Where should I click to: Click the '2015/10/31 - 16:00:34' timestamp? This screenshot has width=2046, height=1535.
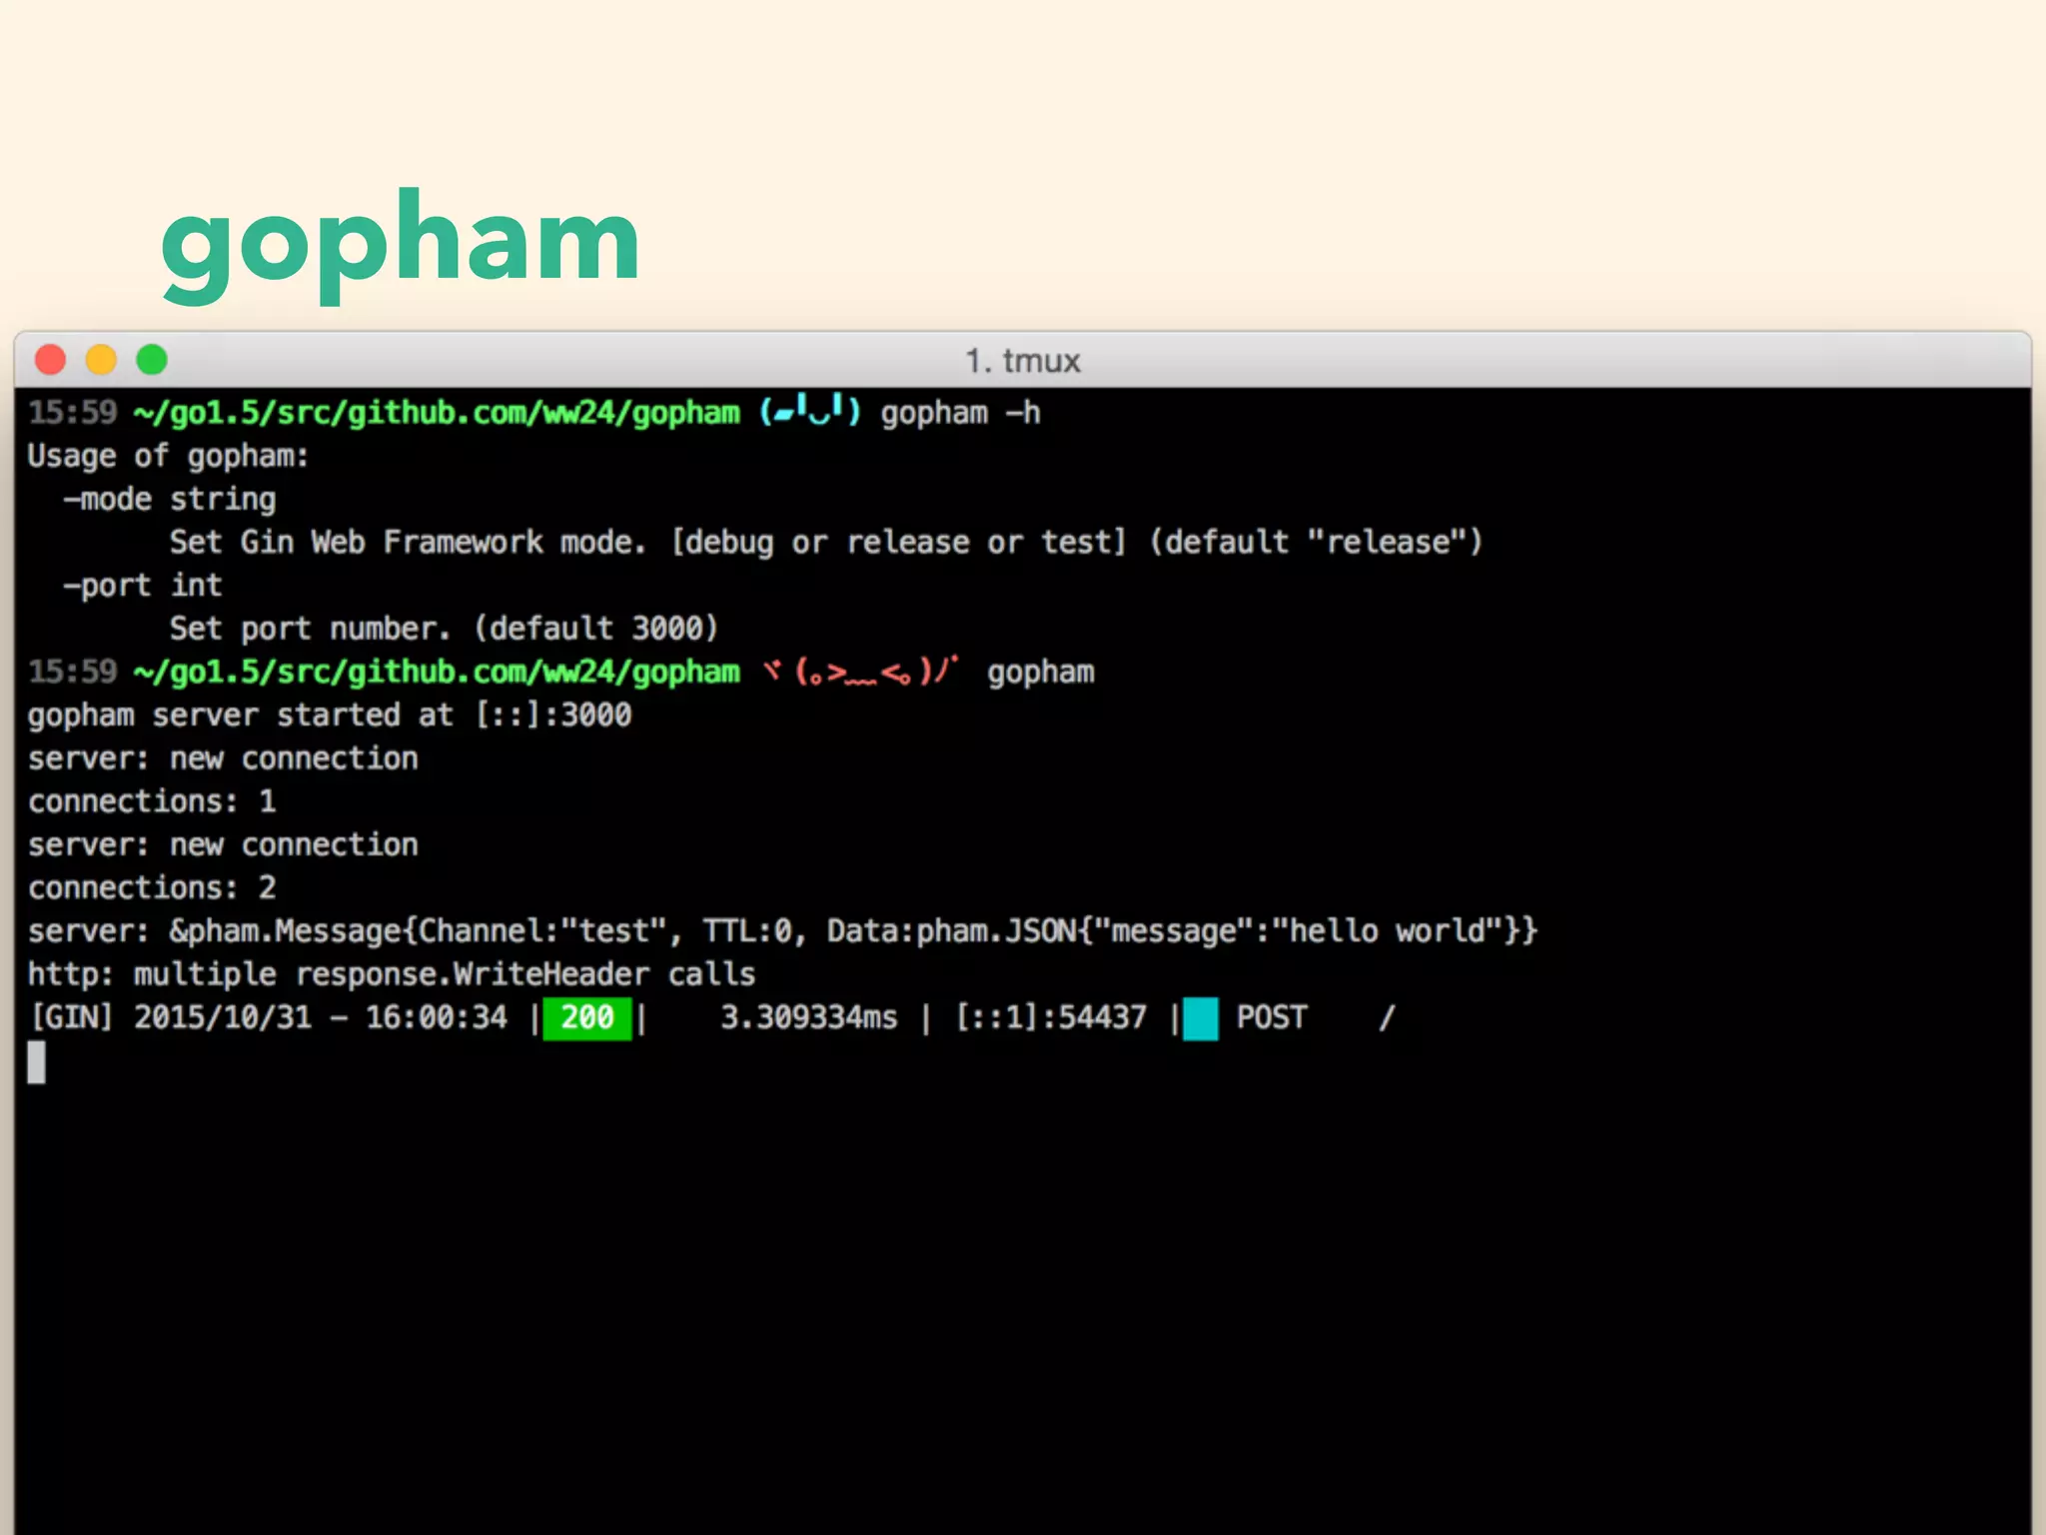click(321, 1017)
